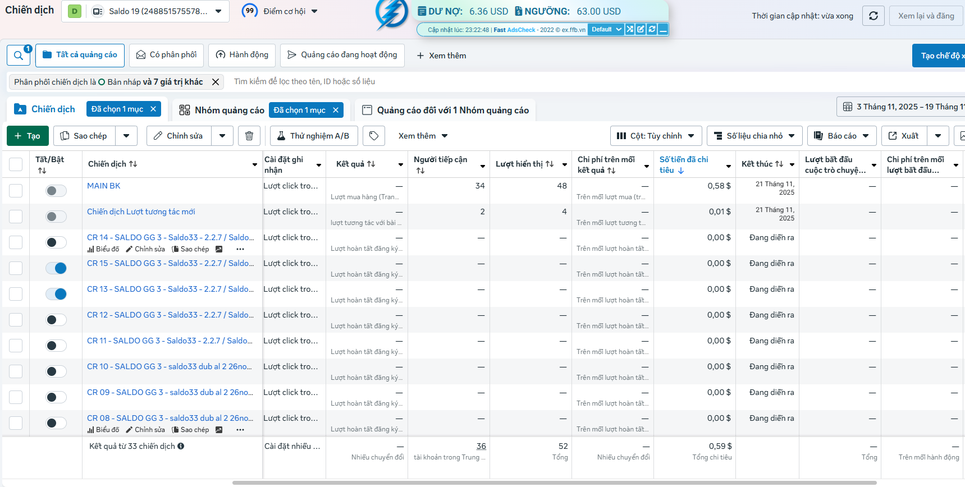The height and width of the screenshot is (487, 965).
Task: Click the Xuất export button
Action: click(904, 136)
